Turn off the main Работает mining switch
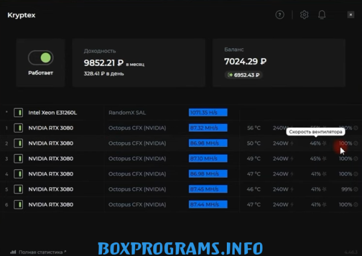 pyautogui.click(x=40, y=58)
